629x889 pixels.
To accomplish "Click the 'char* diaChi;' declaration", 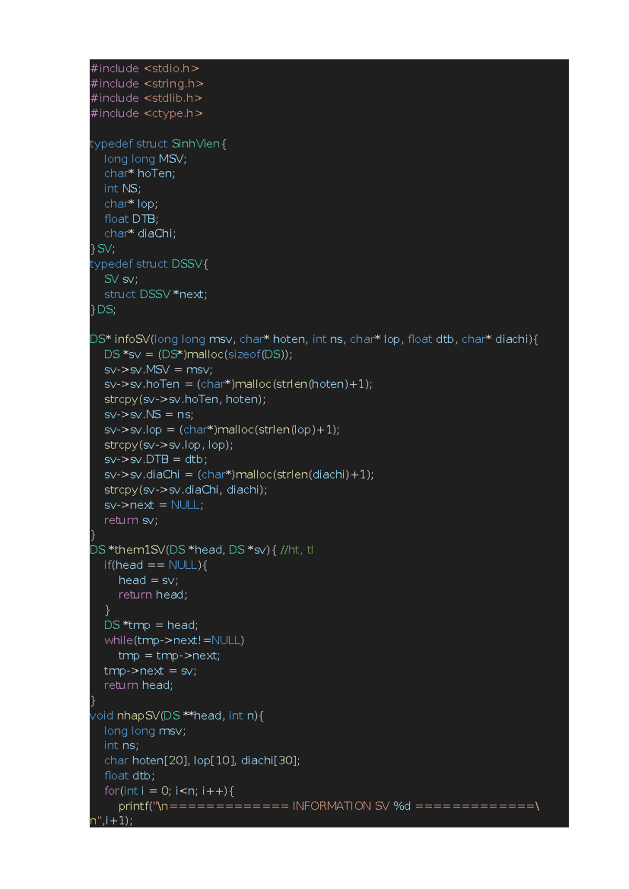I will [x=140, y=234].
